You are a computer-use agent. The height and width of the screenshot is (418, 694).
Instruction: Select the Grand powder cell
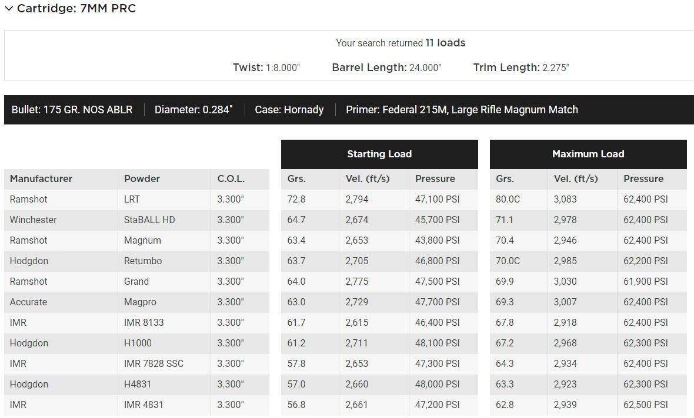pos(164,281)
